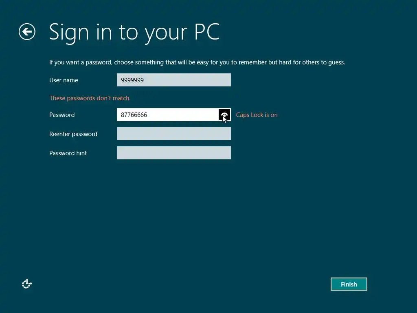The height and width of the screenshot is (313, 417).
Task: Click the Password hint field
Action: coord(173,153)
